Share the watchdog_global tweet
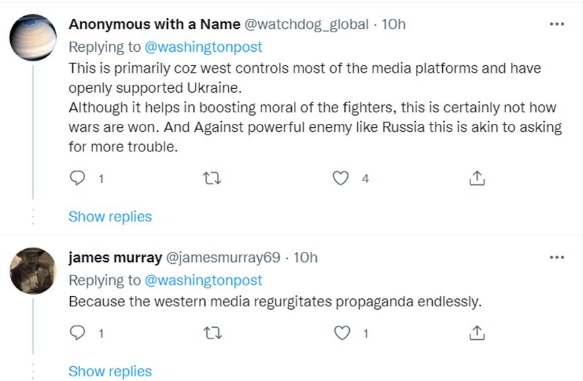 click(x=477, y=178)
